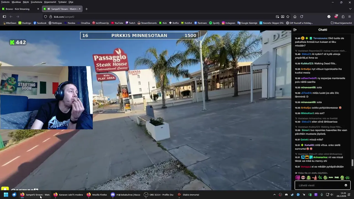Click the chat scrollbar thumb

click(352, 163)
